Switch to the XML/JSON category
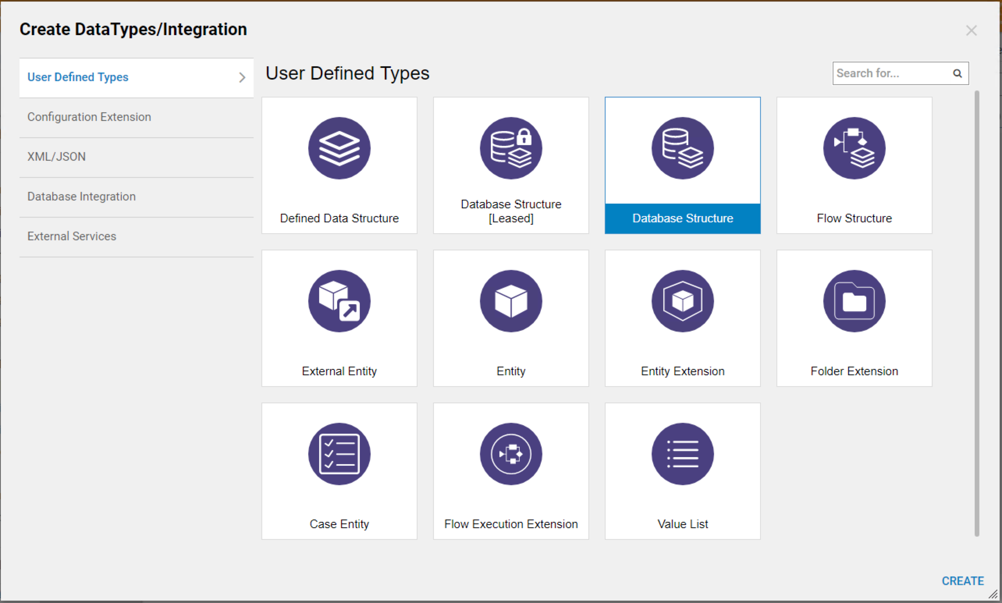Screen dimensions: 1002x603 pos(136,157)
